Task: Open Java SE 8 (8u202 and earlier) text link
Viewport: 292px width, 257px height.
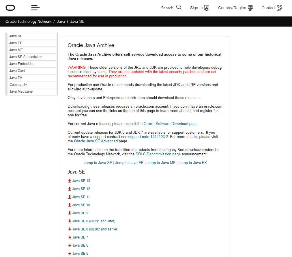Action: tap(95, 229)
